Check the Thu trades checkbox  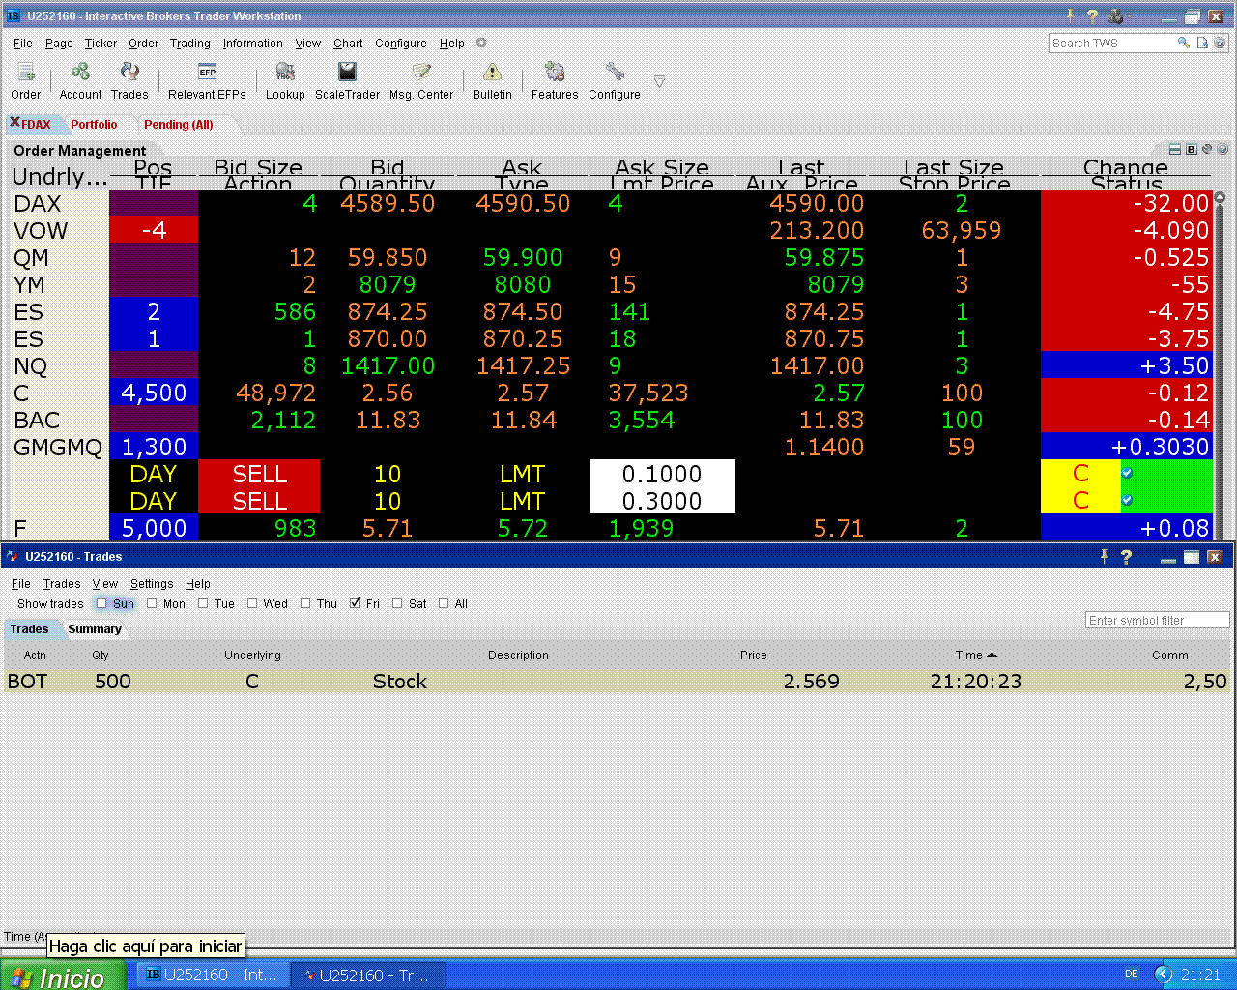point(305,603)
